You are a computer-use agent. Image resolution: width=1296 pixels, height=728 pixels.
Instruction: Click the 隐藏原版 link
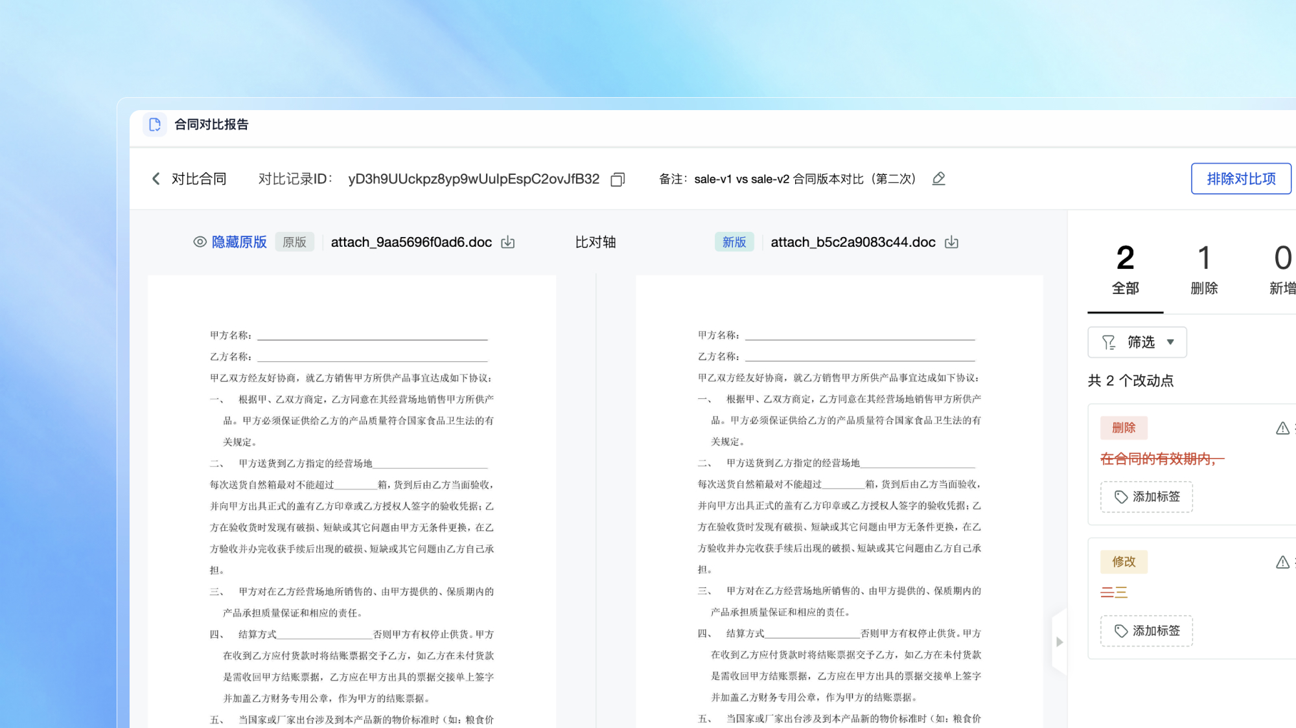click(239, 242)
